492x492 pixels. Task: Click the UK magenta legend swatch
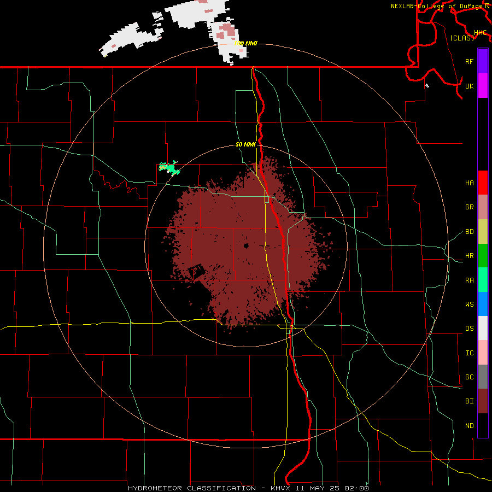(x=483, y=86)
